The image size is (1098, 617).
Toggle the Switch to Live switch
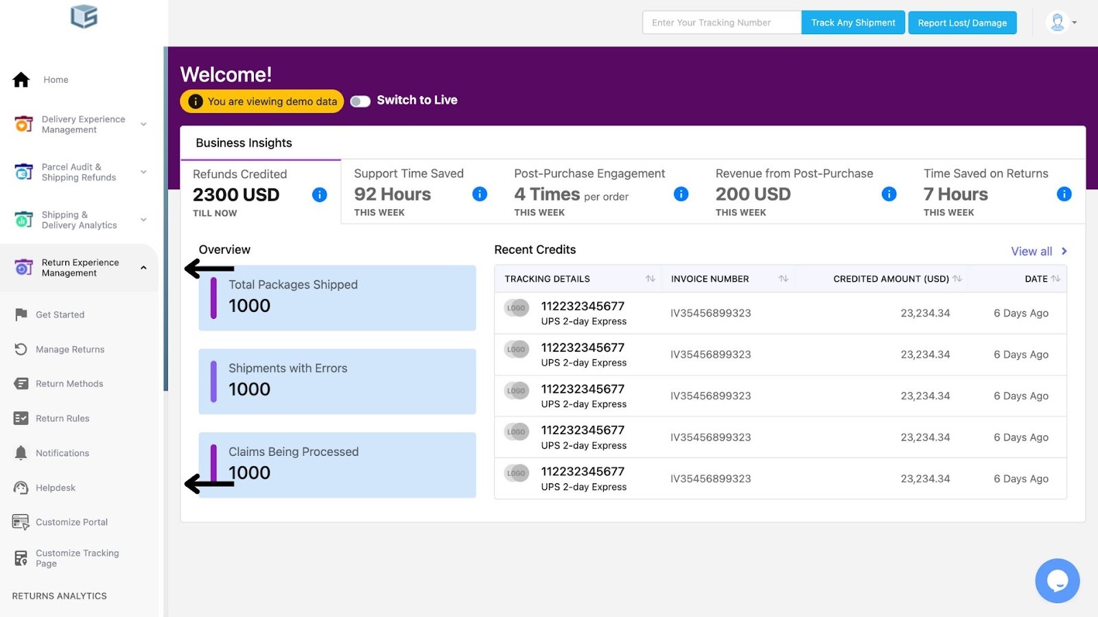(360, 101)
